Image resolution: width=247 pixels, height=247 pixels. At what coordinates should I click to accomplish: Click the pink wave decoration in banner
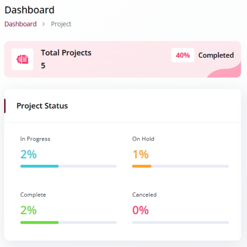[x=226, y=70]
